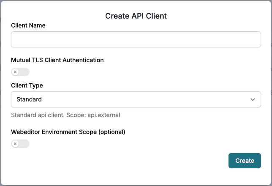Click the 'Client Name' label
Screen dimensions: 272x186
(28, 25)
